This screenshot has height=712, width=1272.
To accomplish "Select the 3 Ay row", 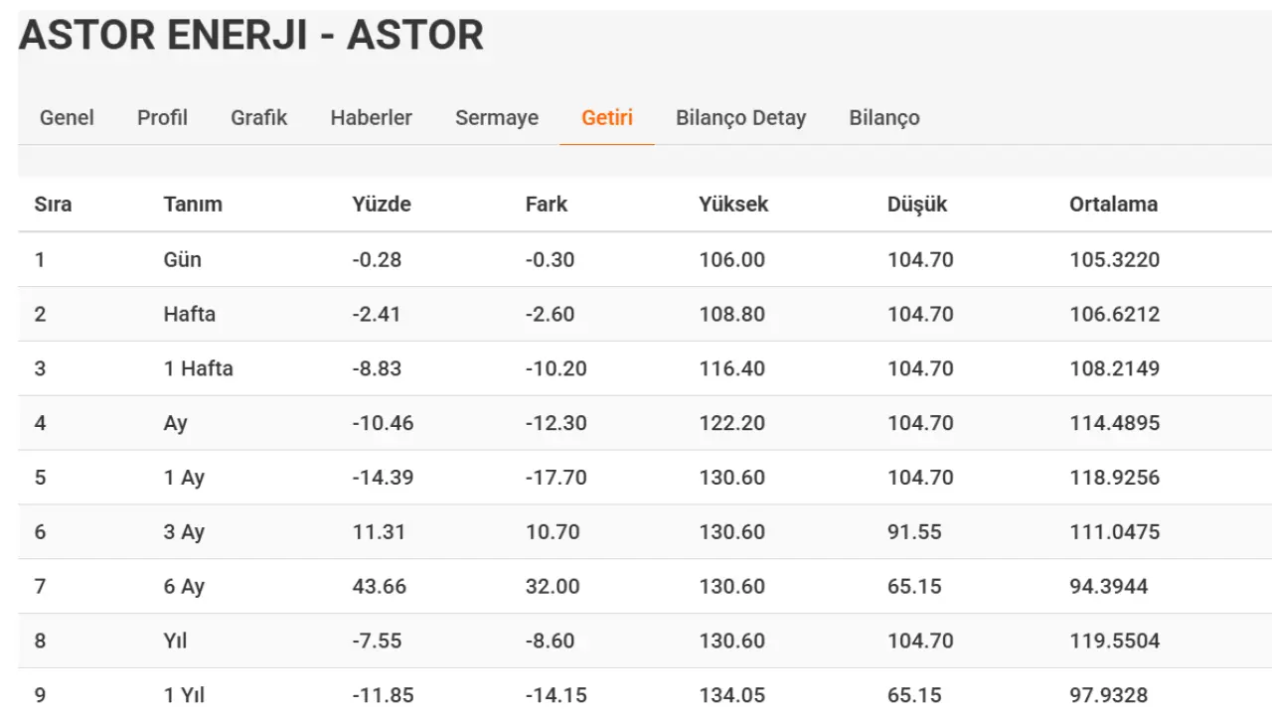I will [x=645, y=532].
